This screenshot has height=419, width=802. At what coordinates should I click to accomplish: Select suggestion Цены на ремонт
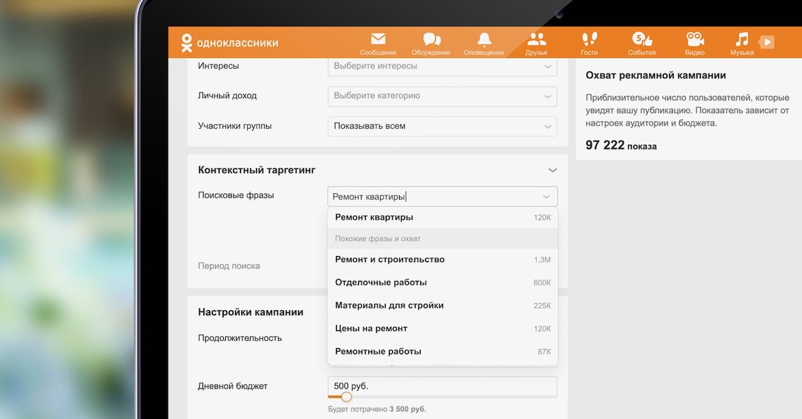click(x=442, y=328)
